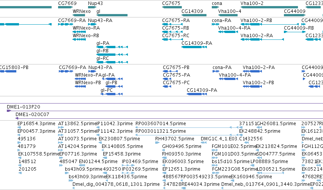
Task: Click the Vha100-2-PB protein feature
Action: [252, 86]
